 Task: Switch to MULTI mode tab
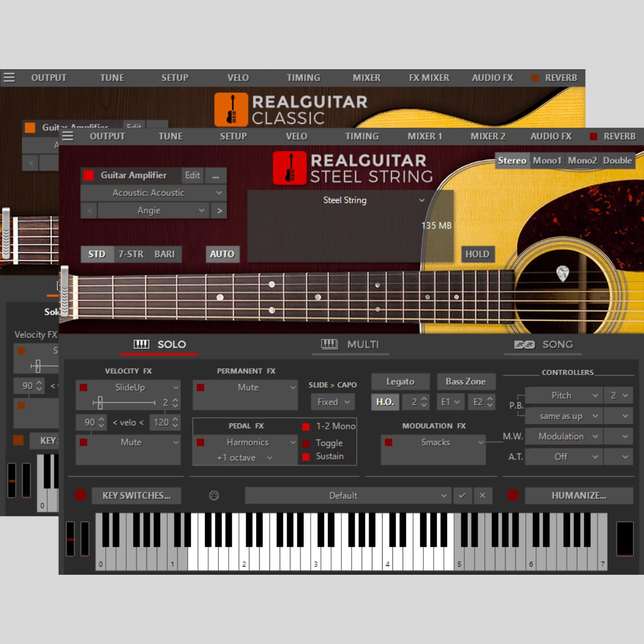(350, 345)
